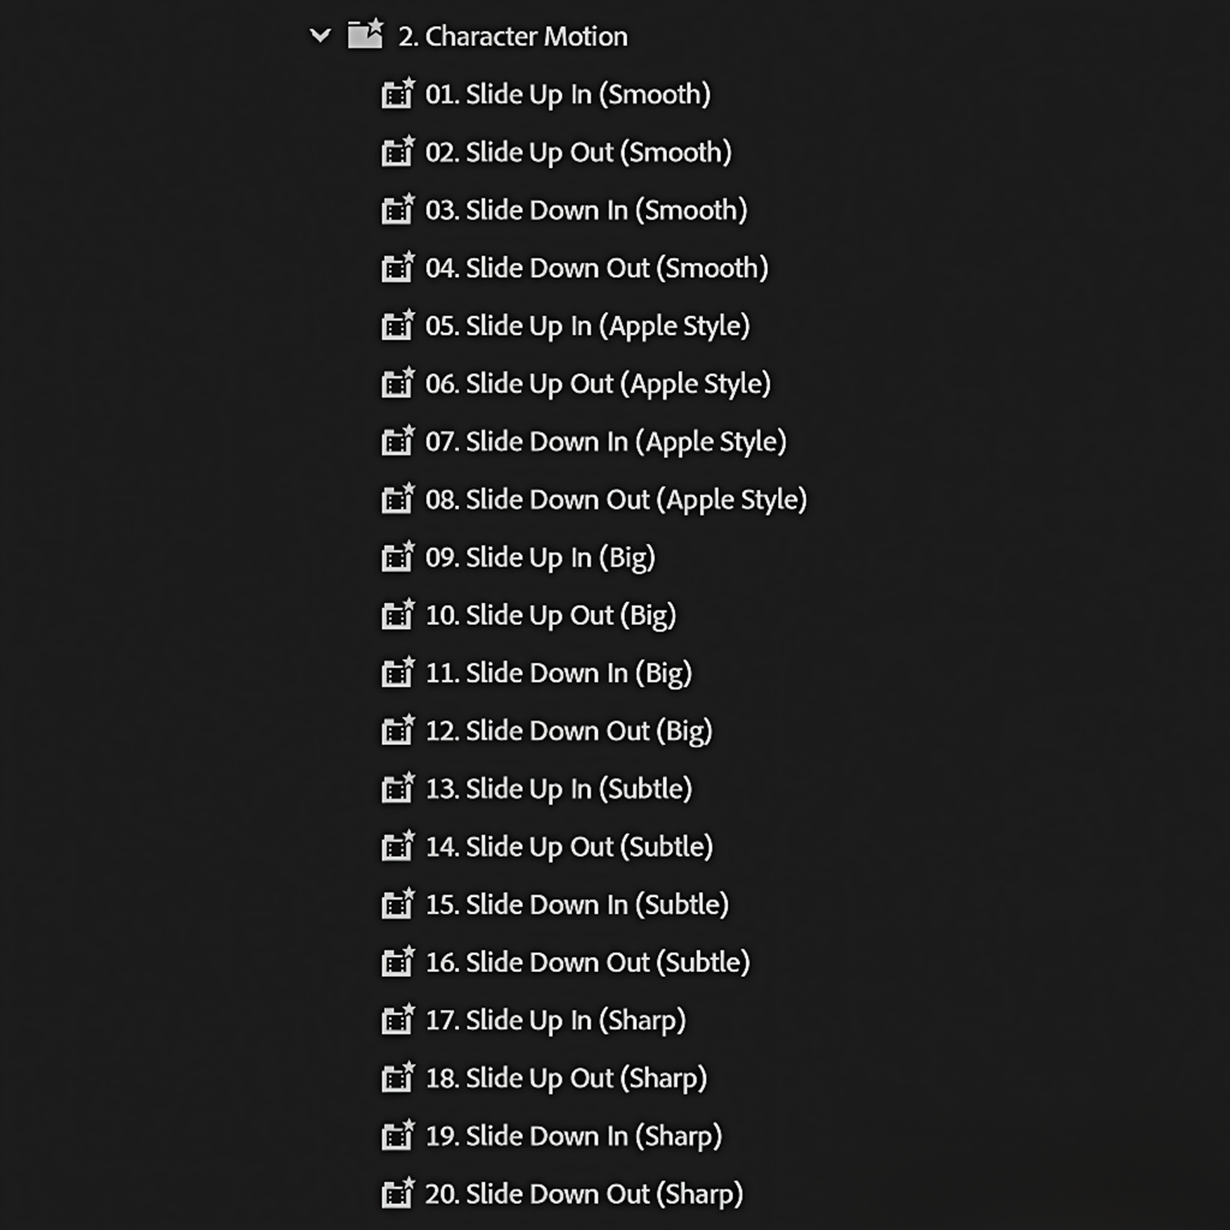This screenshot has height=1230, width=1230.
Task: Click the composition icon beside 01. Slide Up In (Smooth)
Action: point(399,94)
